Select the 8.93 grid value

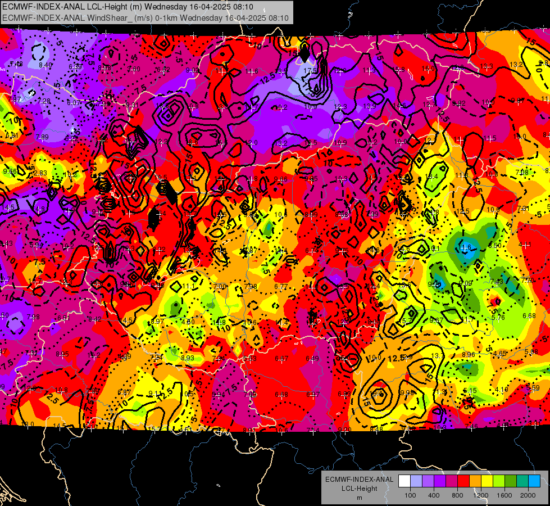point(188,358)
